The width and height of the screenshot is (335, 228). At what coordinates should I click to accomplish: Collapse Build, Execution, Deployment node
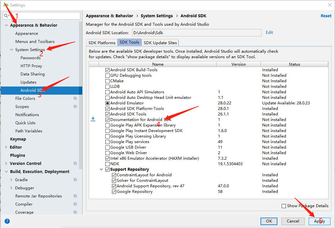6,172
